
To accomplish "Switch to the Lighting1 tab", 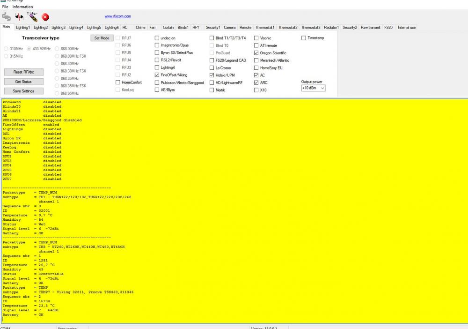I will click(24, 28).
